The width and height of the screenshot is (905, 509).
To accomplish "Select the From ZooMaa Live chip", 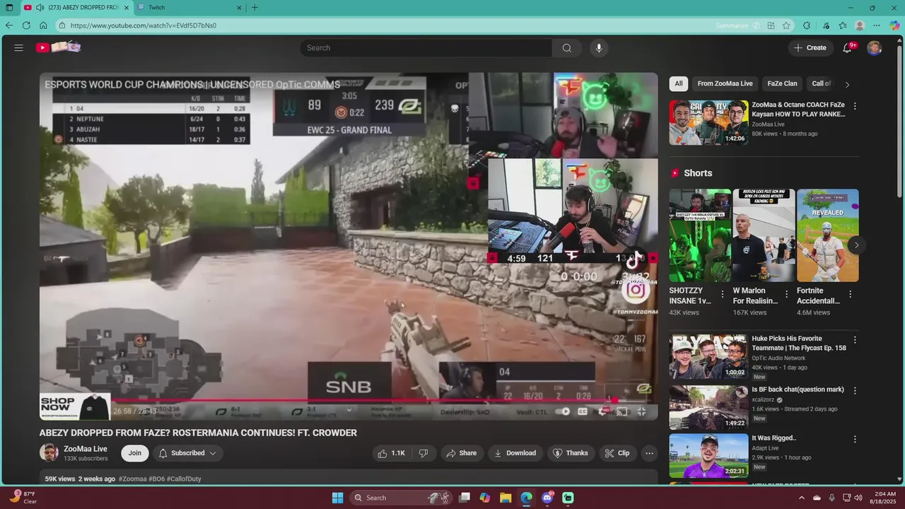I will pyautogui.click(x=725, y=83).
